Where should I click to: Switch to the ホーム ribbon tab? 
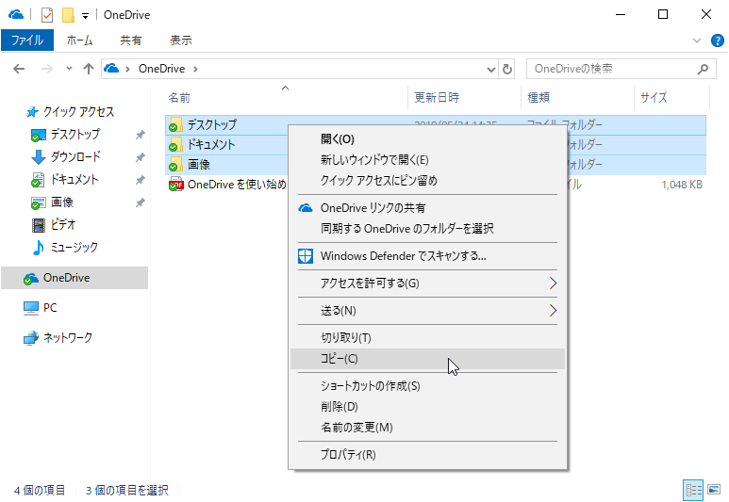(x=79, y=40)
